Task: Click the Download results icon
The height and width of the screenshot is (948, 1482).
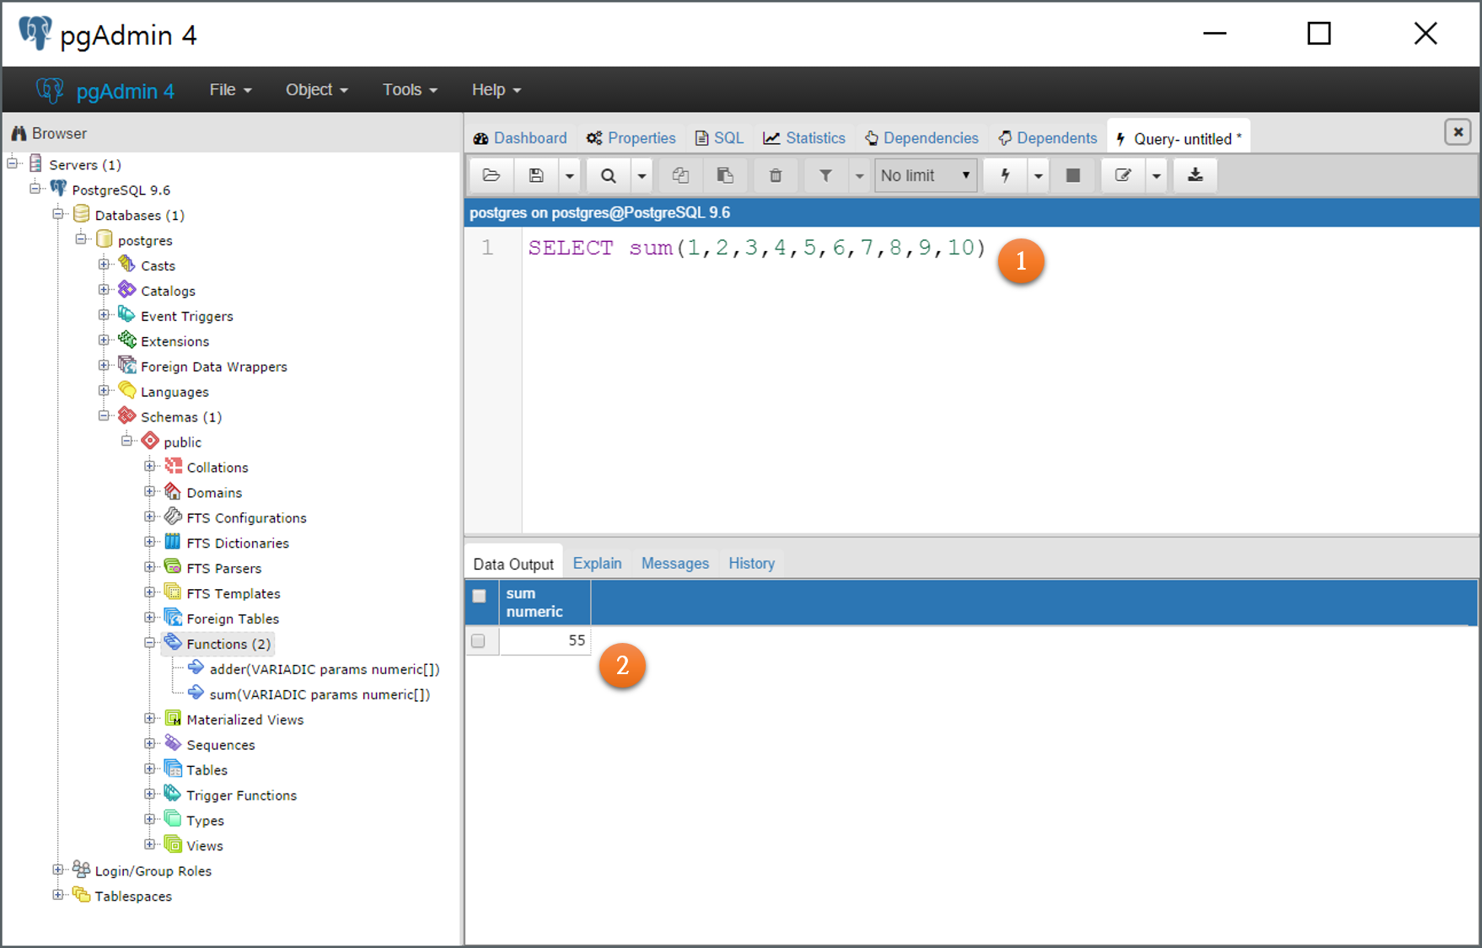Action: 1195,175
